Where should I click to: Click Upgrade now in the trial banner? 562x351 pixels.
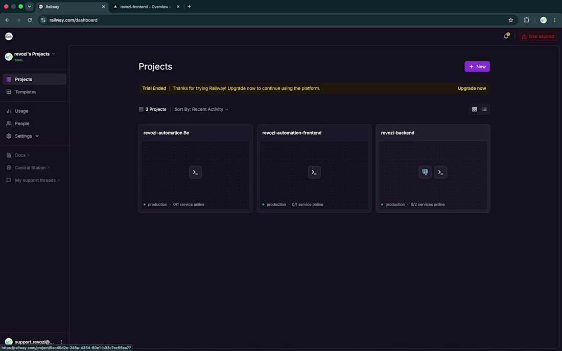tap(472, 88)
